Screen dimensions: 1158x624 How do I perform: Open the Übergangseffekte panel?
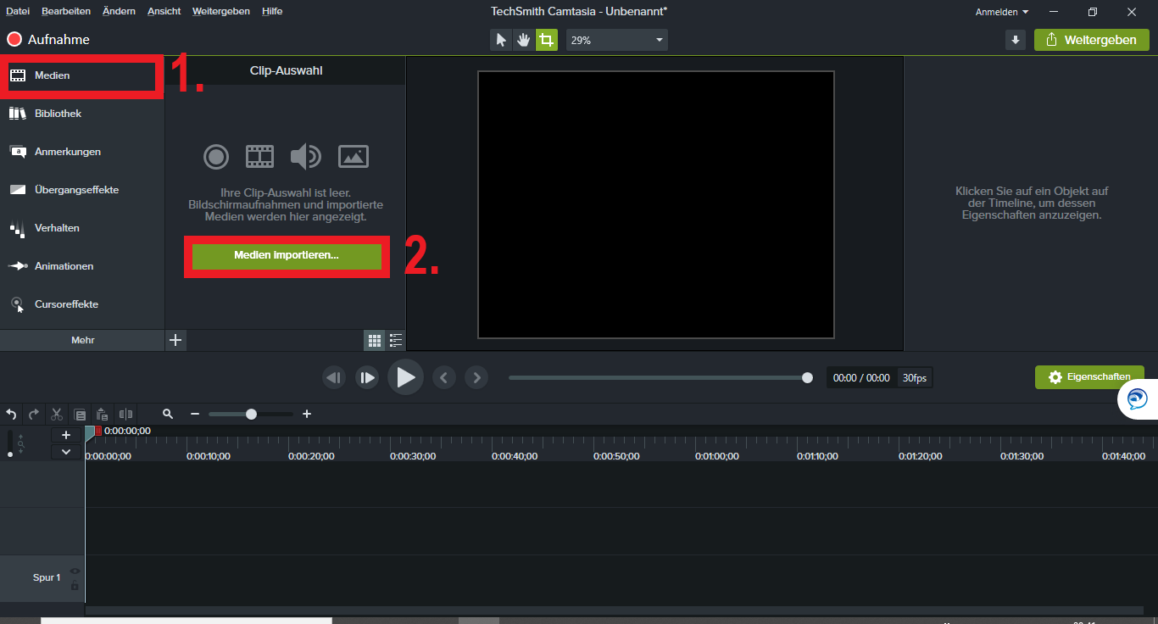click(x=82, y=190)
